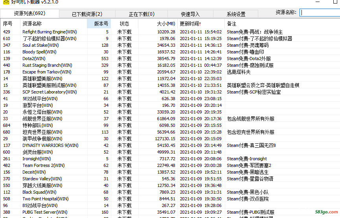Sort by 状态 column header

125,24
